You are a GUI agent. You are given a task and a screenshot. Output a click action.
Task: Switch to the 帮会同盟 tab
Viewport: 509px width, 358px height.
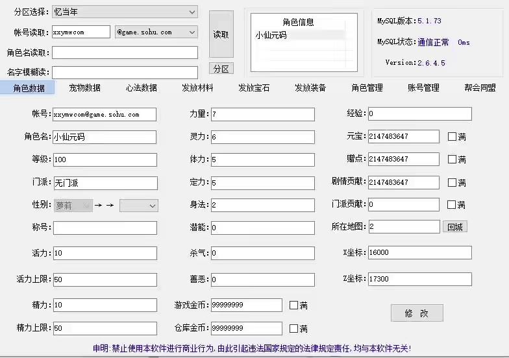(480, 88)
